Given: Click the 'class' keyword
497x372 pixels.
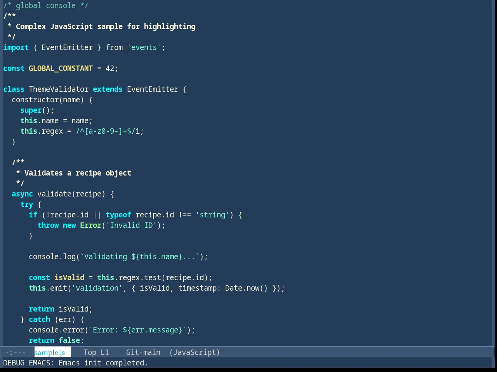Looking at the screenshot, I should 14,89.
